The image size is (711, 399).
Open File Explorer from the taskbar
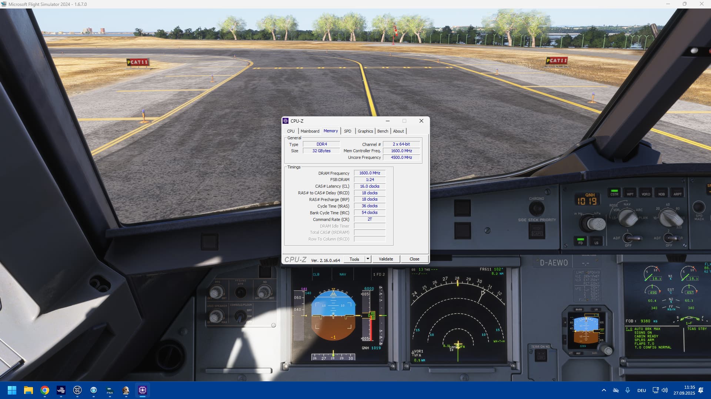pos(29,390)
